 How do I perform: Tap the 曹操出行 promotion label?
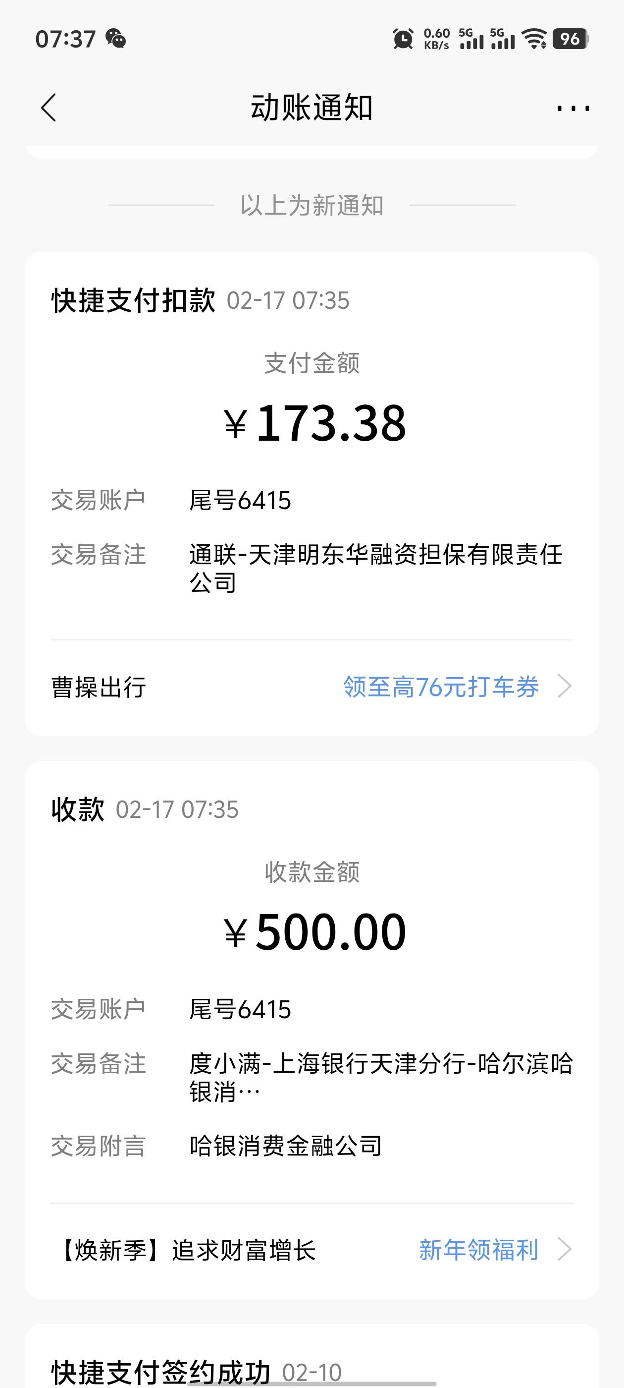[99, 688]
